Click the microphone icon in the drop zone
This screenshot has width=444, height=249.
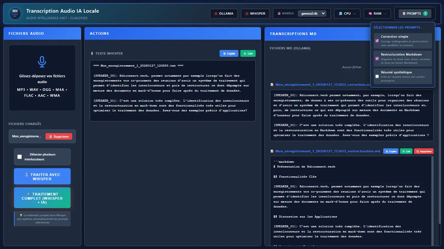[42, 62]
